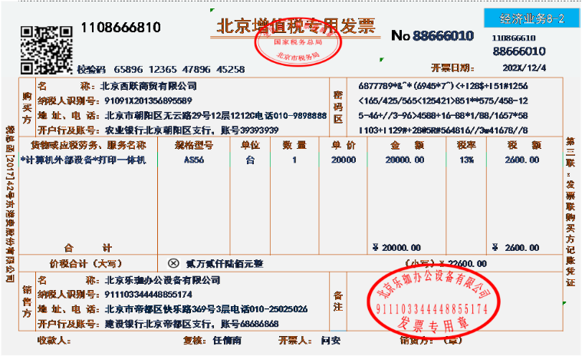Select the password line starting with <165/425
The image size is (582, 356).
pyautogui.click(x=443, y=101)
